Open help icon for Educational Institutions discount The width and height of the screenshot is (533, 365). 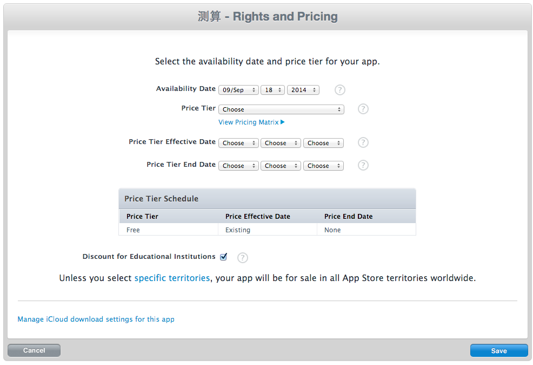tap(242, 258)
